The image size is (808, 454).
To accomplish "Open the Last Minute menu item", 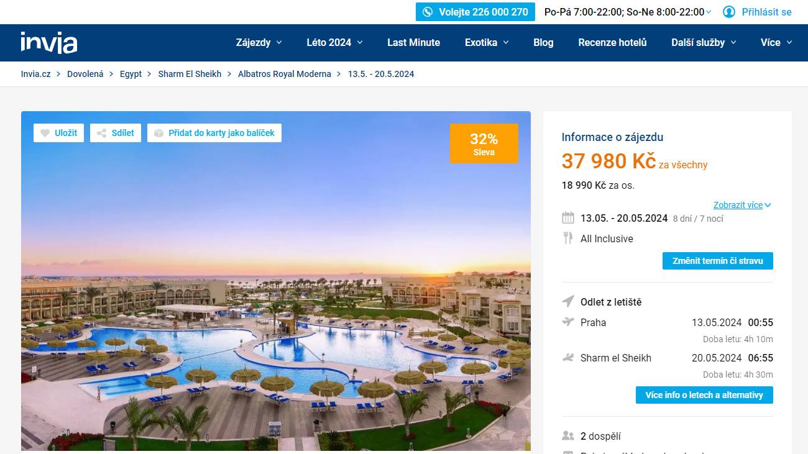I will point(413,42).
